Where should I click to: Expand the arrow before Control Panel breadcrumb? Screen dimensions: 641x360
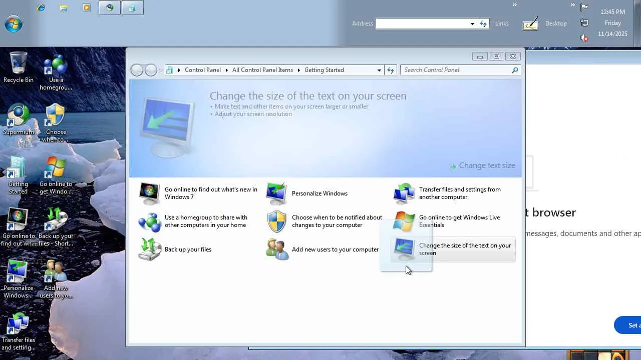pyautogui.click(x=179, y=70)
